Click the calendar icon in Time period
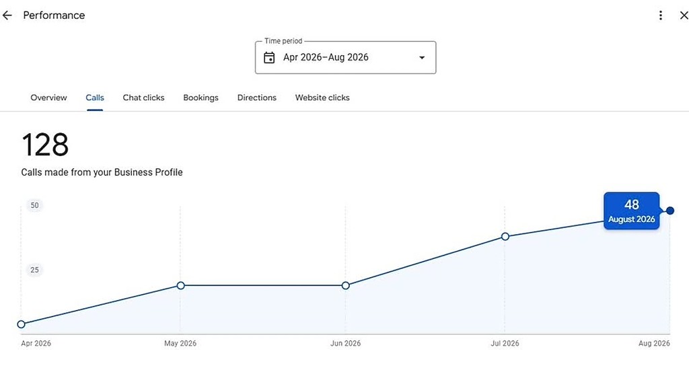This screenshot has width=689, height=374. (x=269, y=58)
